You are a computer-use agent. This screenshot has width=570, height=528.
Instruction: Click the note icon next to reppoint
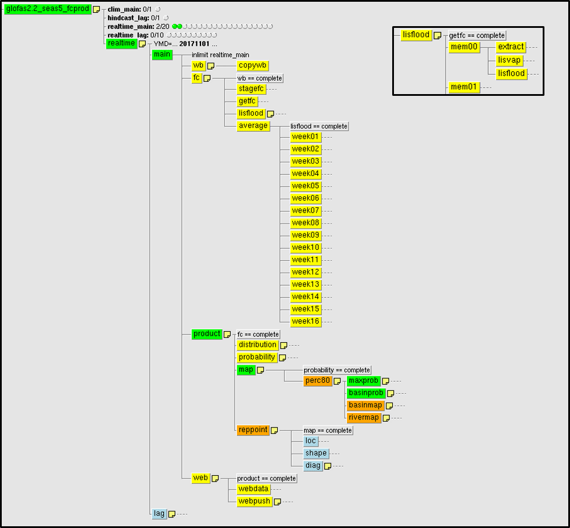click(x=274, y=430)
